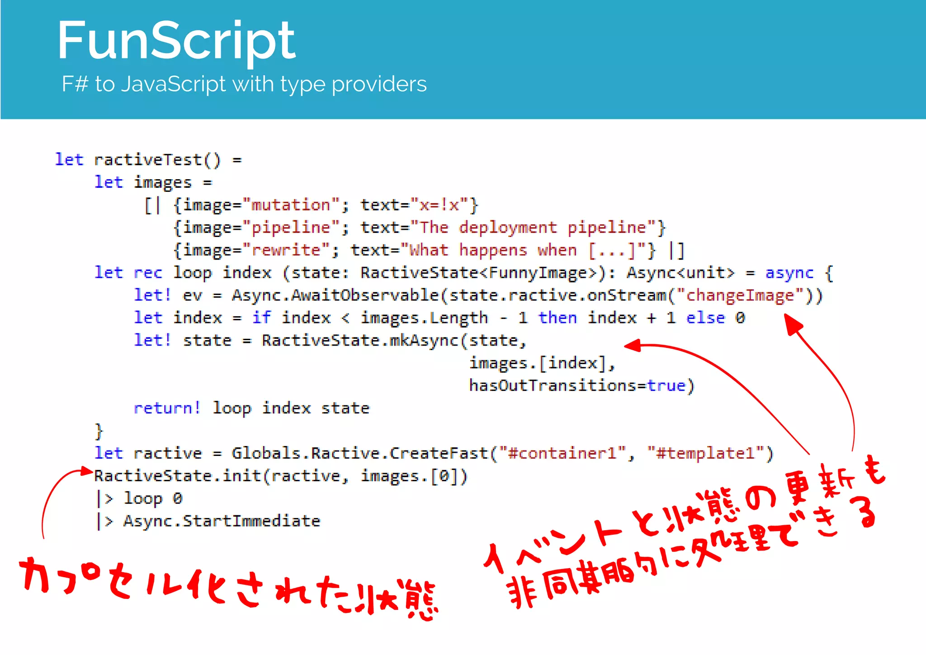Click 'images.Length' in the if expression

[424, 318]
